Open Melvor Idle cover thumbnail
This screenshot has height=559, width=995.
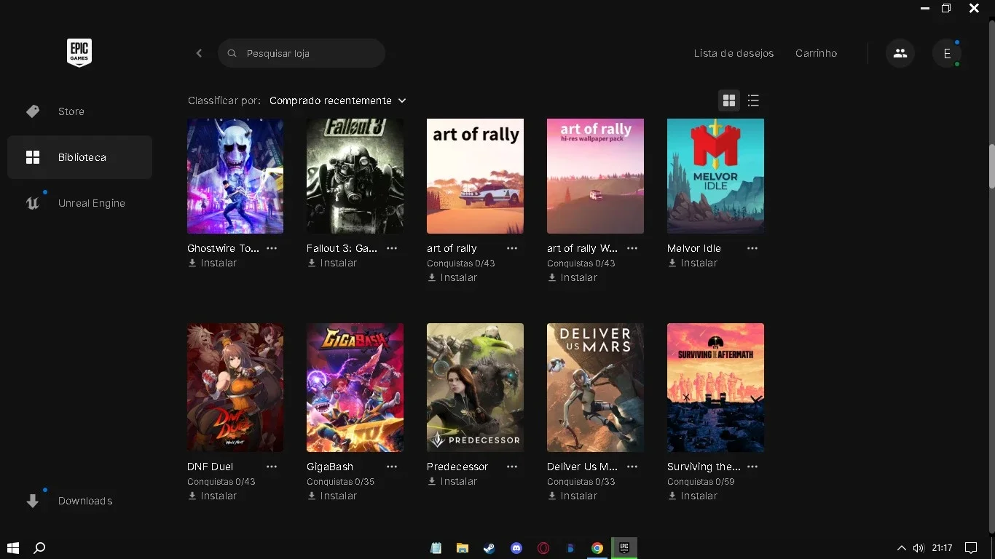click(x=715, y=176)
